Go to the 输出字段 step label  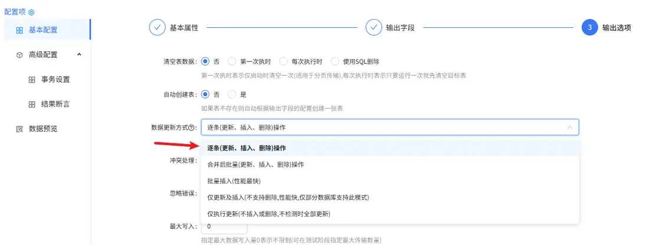click(x=400, y=28)
